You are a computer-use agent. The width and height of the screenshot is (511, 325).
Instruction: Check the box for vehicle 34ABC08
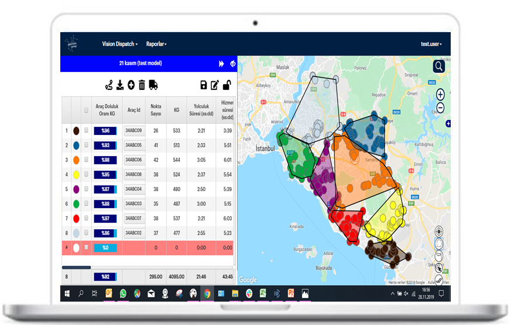[86, 174]
